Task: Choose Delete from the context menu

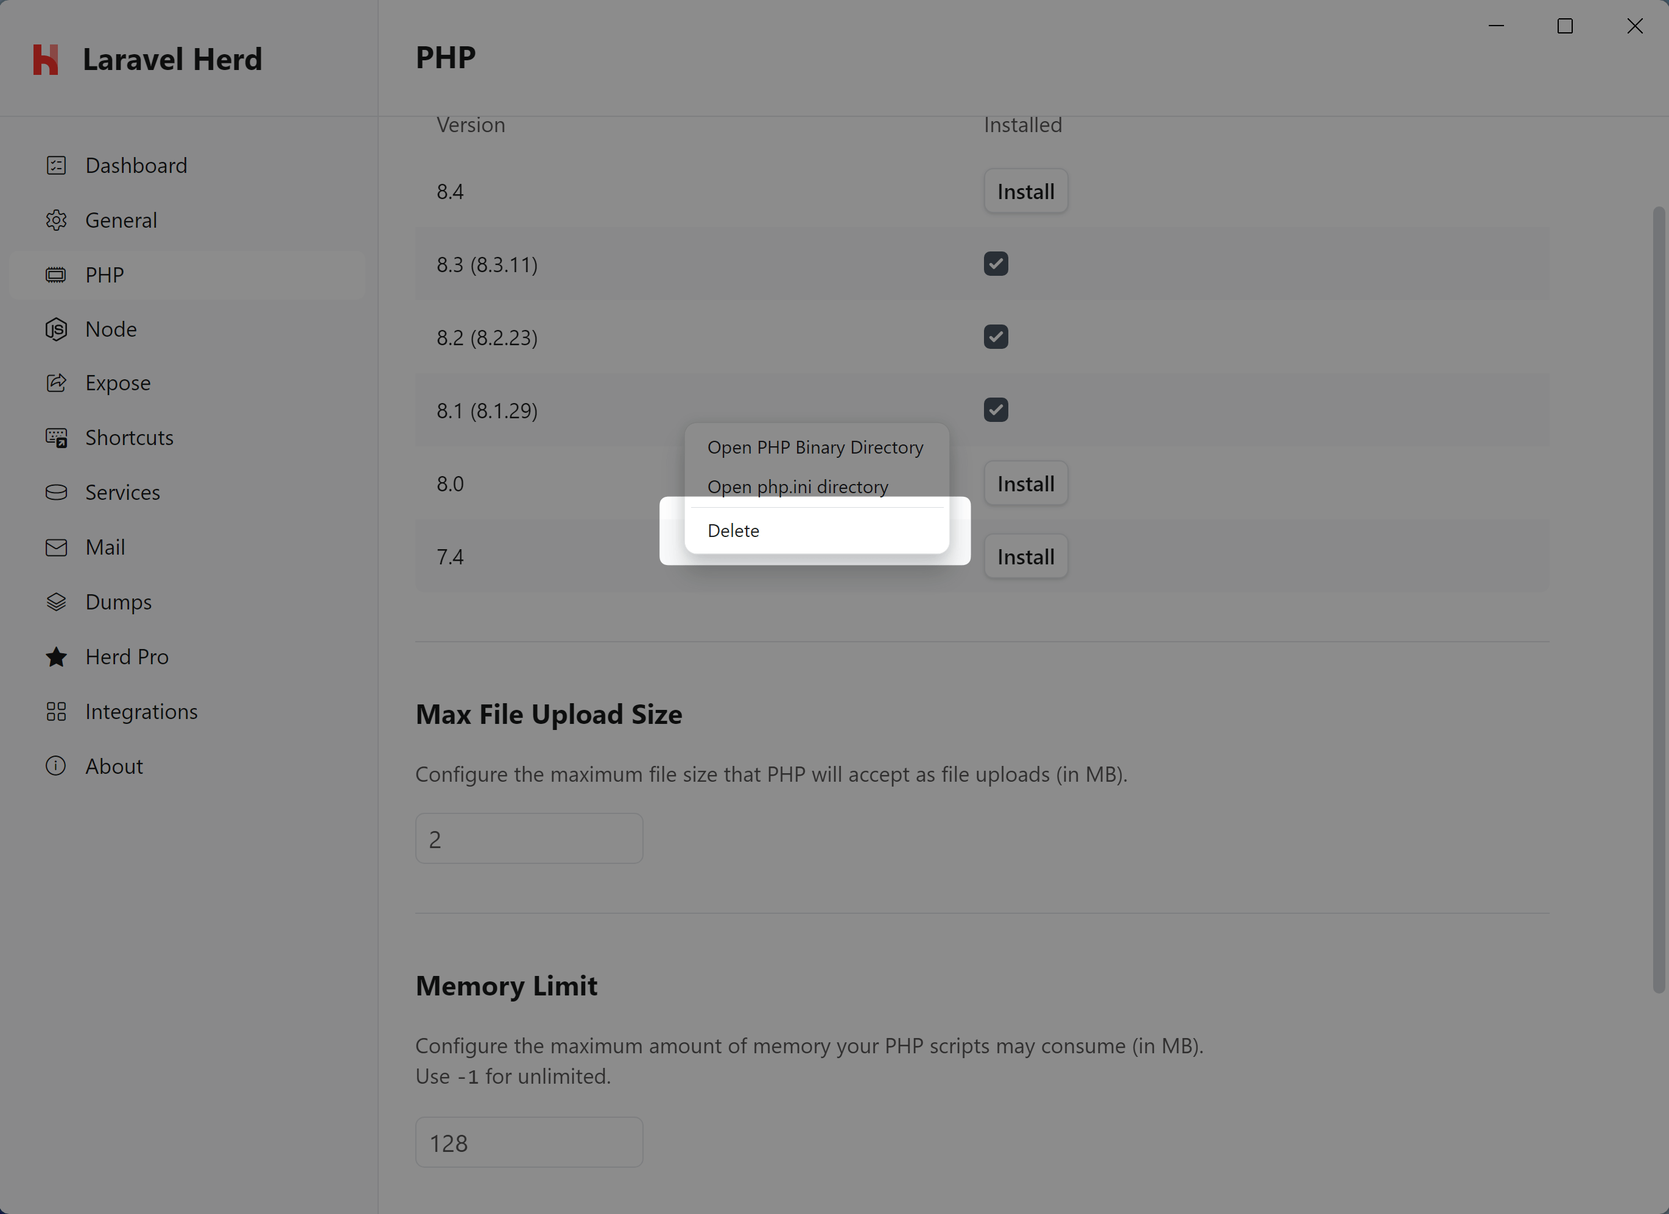Action: tap(733, 530)
